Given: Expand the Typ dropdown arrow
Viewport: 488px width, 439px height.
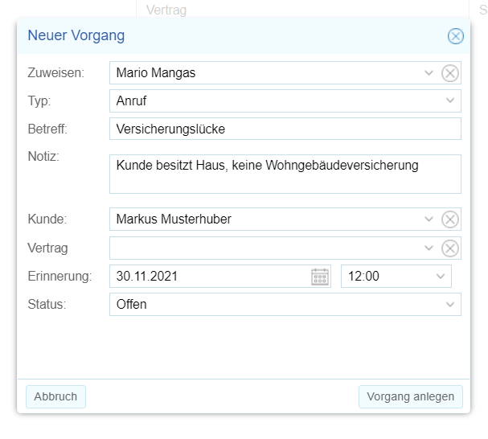Looking at the screenshot, I should (x=449, y=101).
